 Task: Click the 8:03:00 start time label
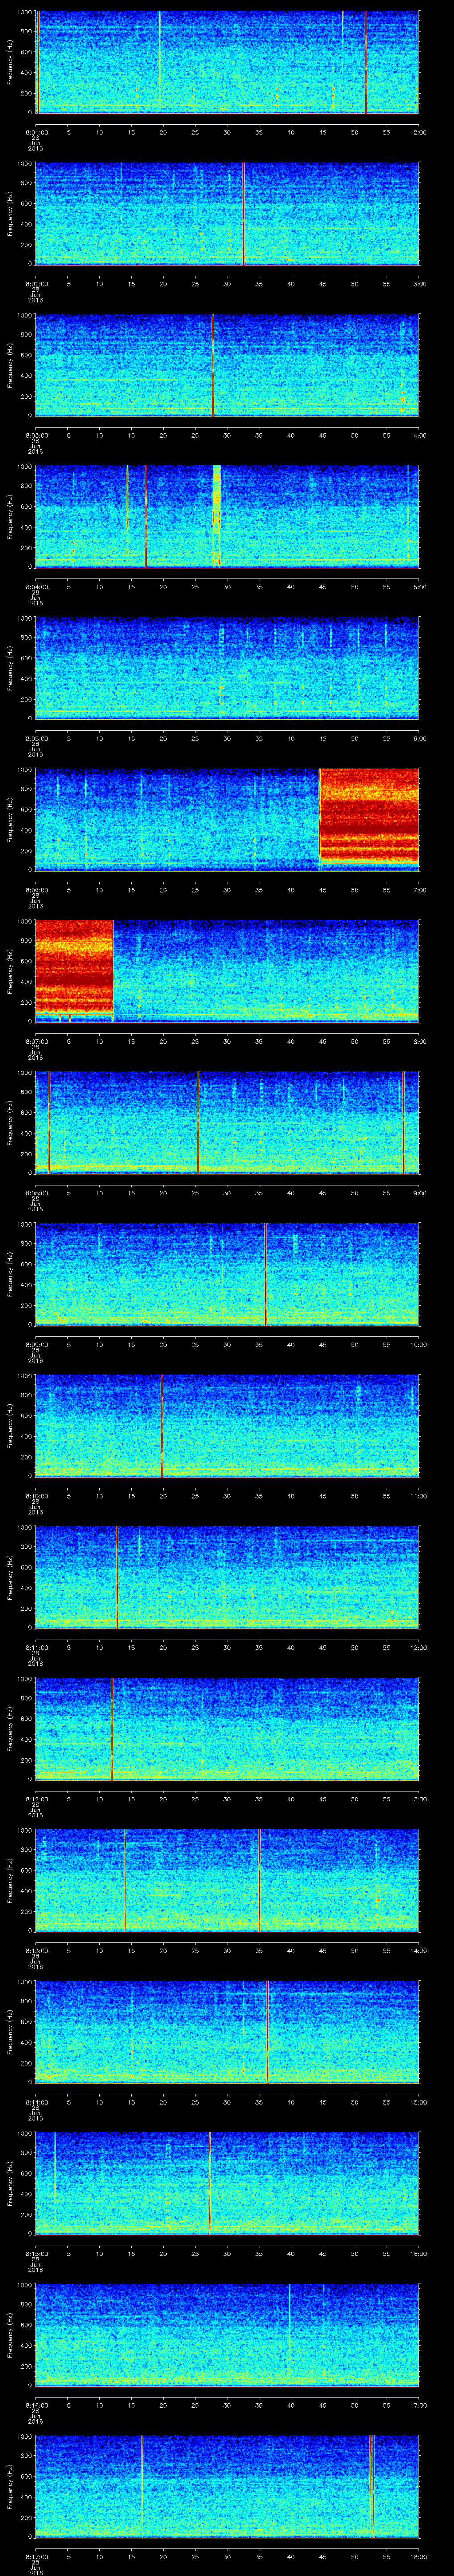36,435
